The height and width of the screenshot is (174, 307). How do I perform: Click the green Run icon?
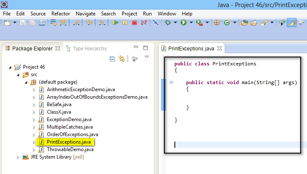[184, 22]
